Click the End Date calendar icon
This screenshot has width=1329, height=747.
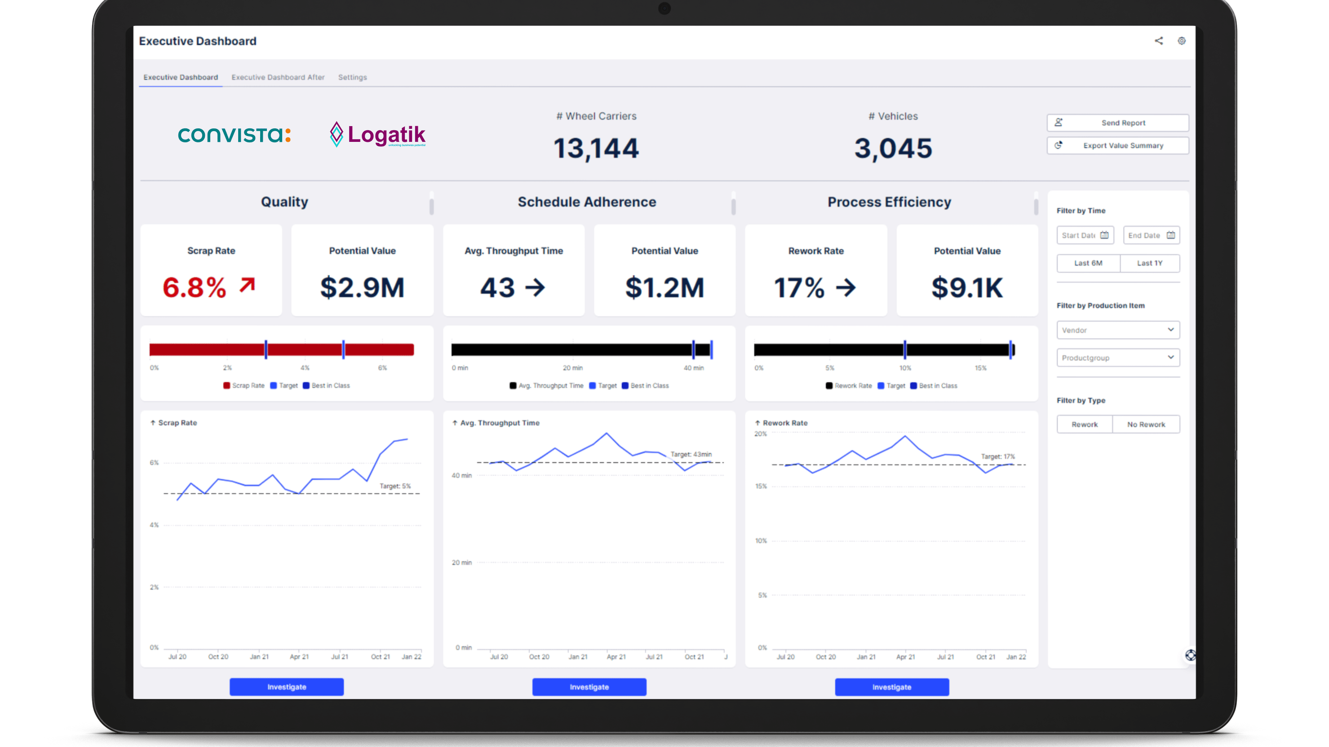pyautogui.click(x=1170, y=235)
